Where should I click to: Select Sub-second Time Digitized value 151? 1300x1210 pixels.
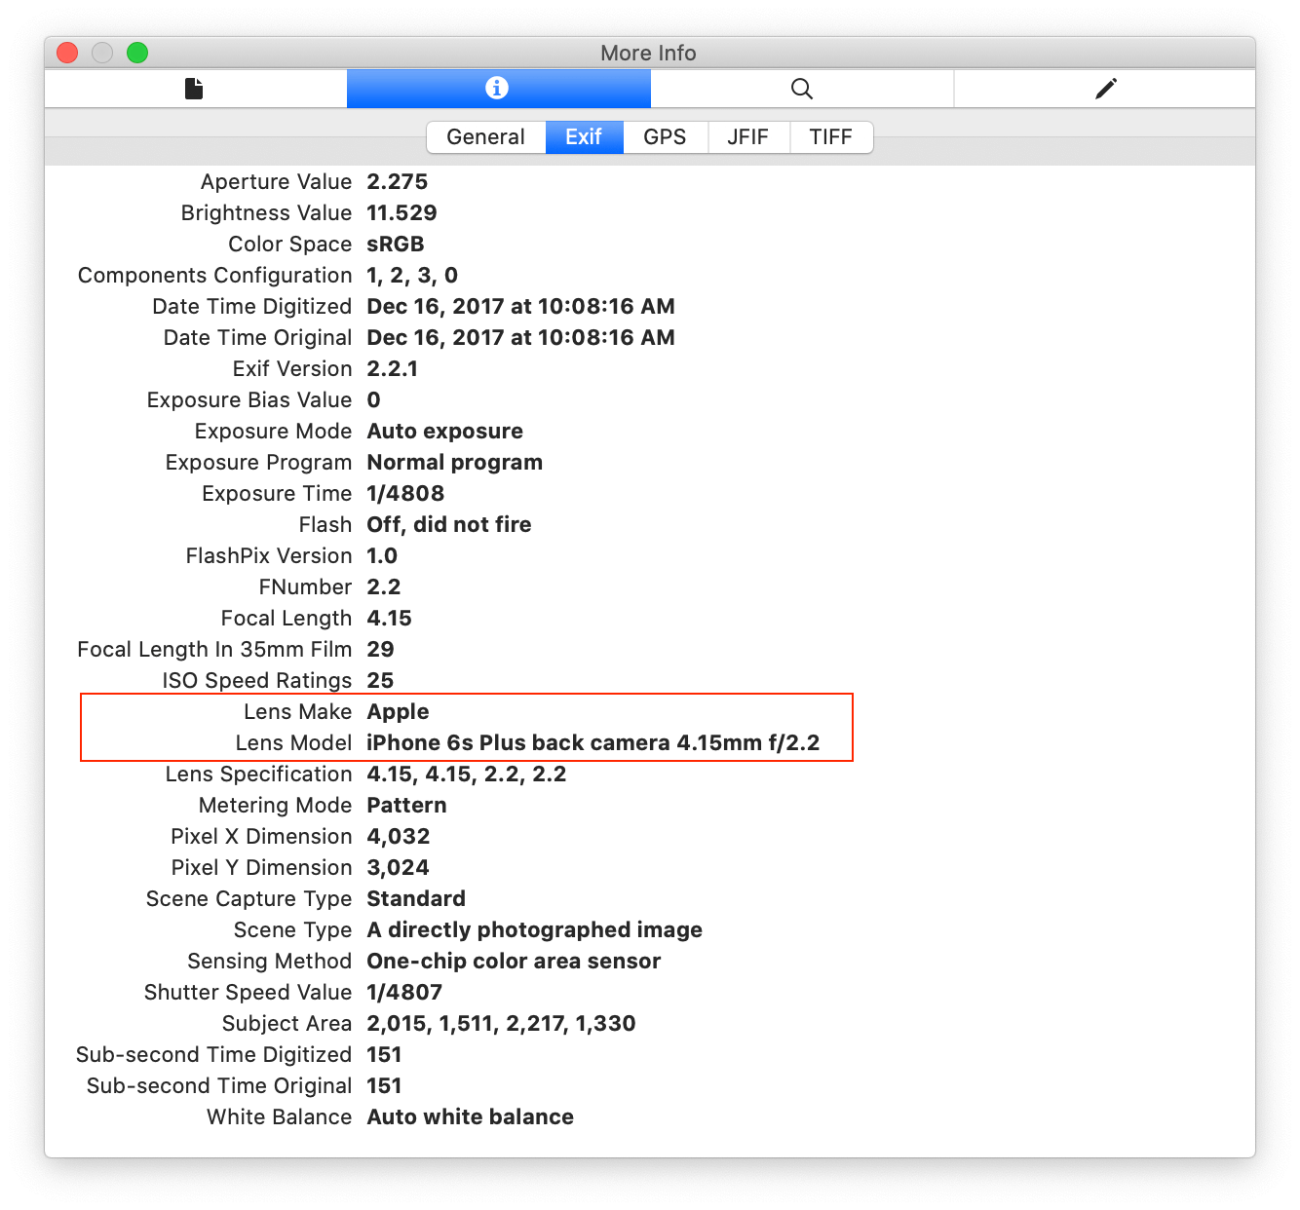pos(384,1055)
